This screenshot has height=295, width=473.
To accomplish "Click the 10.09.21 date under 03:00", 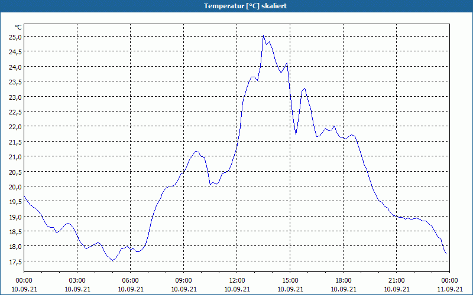I will coord(77,289).
